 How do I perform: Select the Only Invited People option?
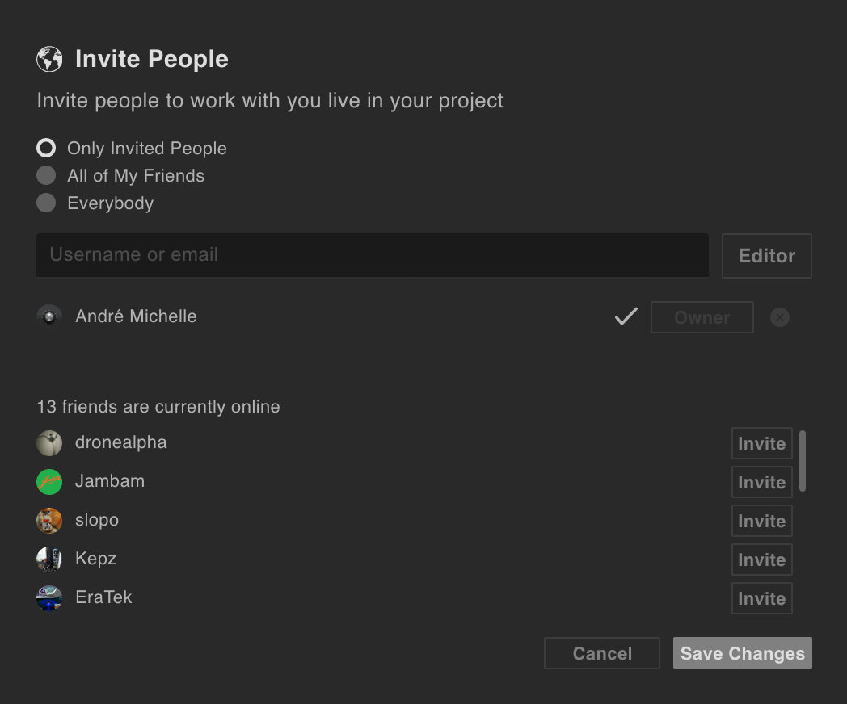46,148
